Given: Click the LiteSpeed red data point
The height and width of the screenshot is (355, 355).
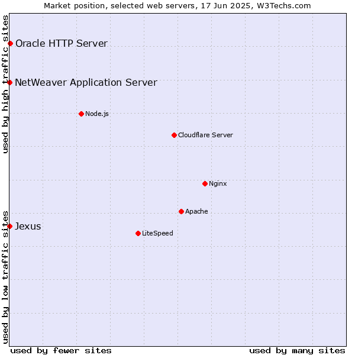Looking at the screenshot, I should tap(138, 233).
